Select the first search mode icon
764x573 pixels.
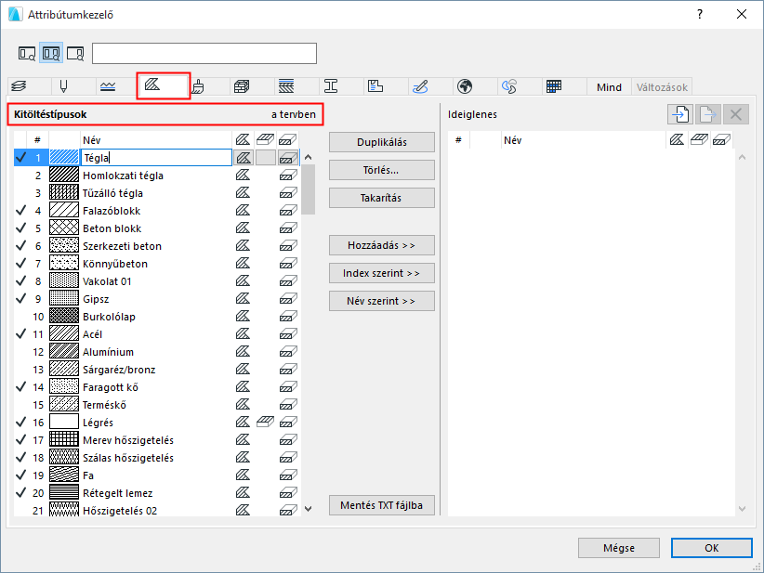(27, 53)
